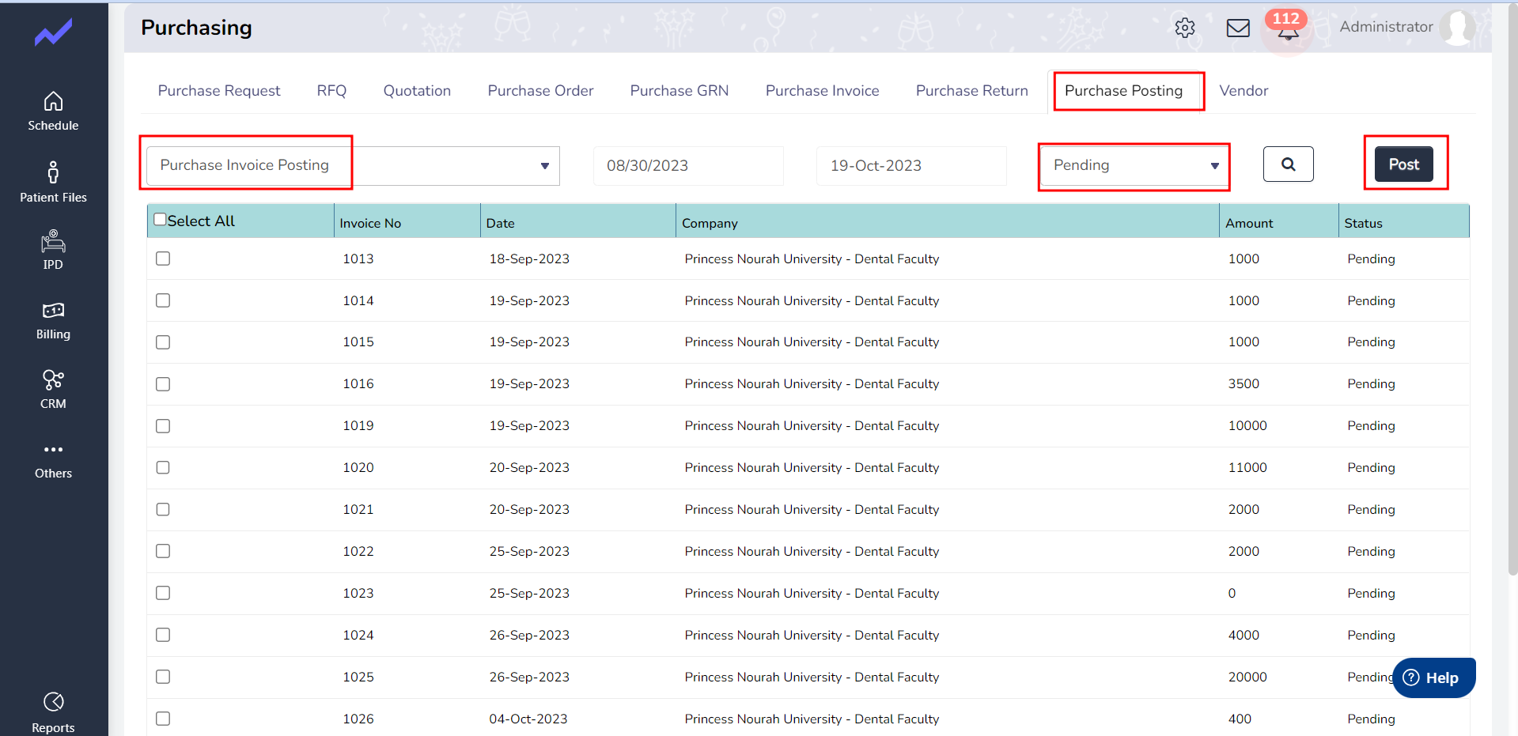
Task: Open the settings gear icon
Action: coord(1184,28)
